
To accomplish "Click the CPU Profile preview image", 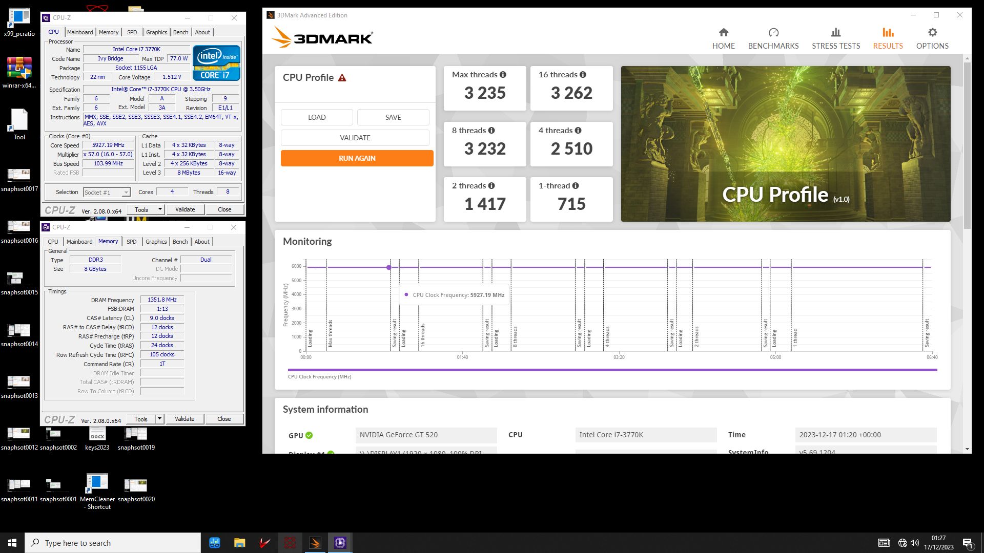I will click(x=786, y=144).
